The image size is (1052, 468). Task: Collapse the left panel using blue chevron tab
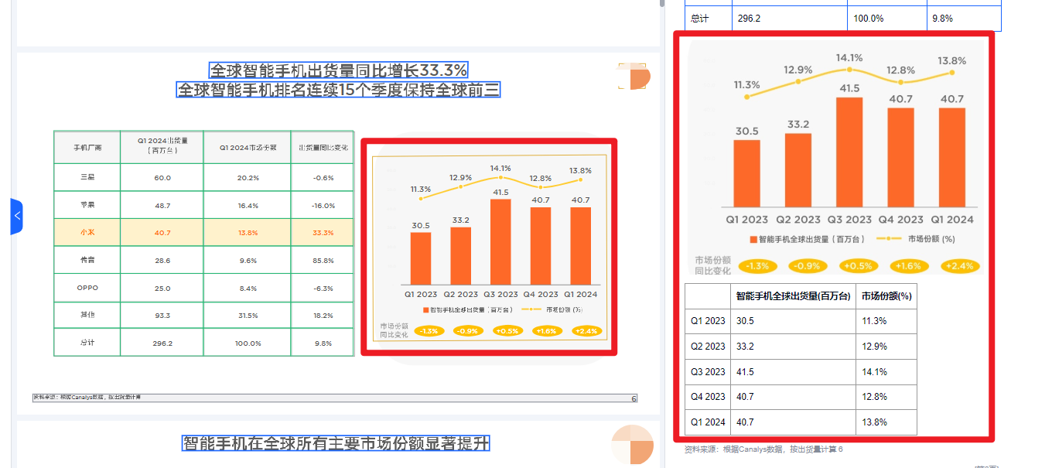[x=16, y=217]
